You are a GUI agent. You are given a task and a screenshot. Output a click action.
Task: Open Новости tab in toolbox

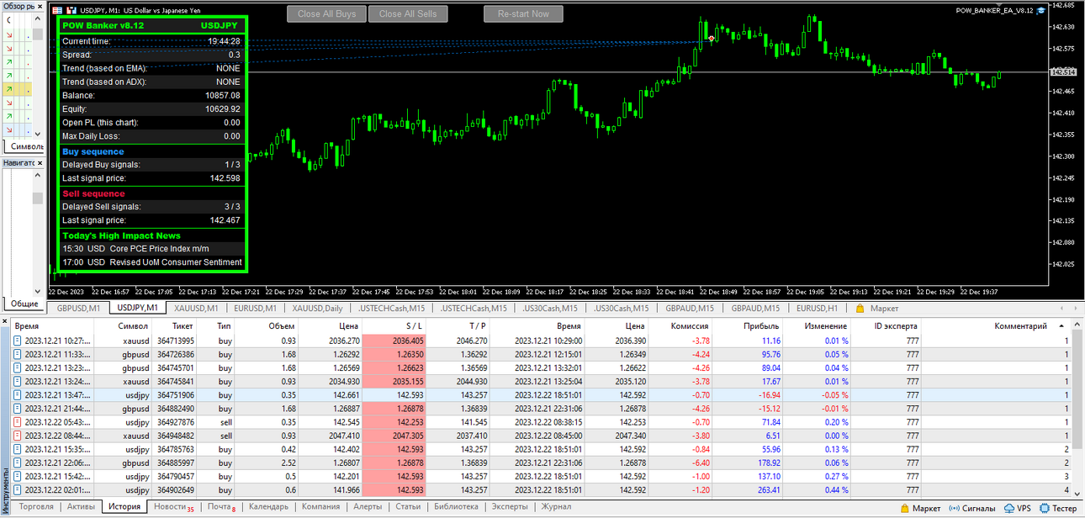tap(172, 507)
